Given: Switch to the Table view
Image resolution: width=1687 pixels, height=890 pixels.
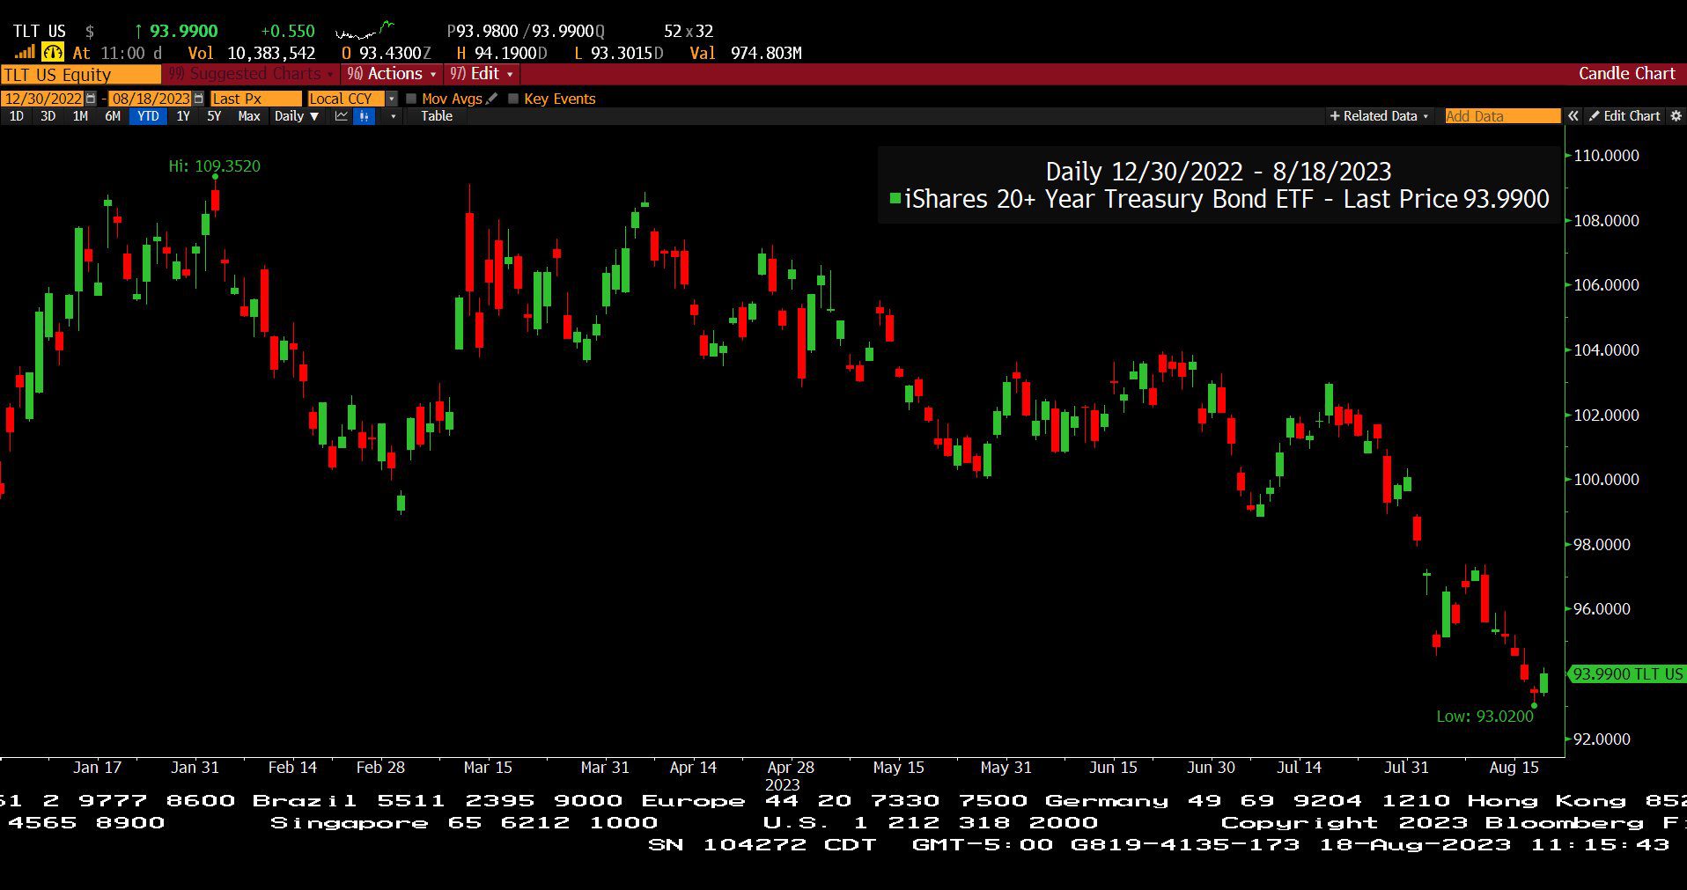Looking at the screenshot, I should (437, 116).
